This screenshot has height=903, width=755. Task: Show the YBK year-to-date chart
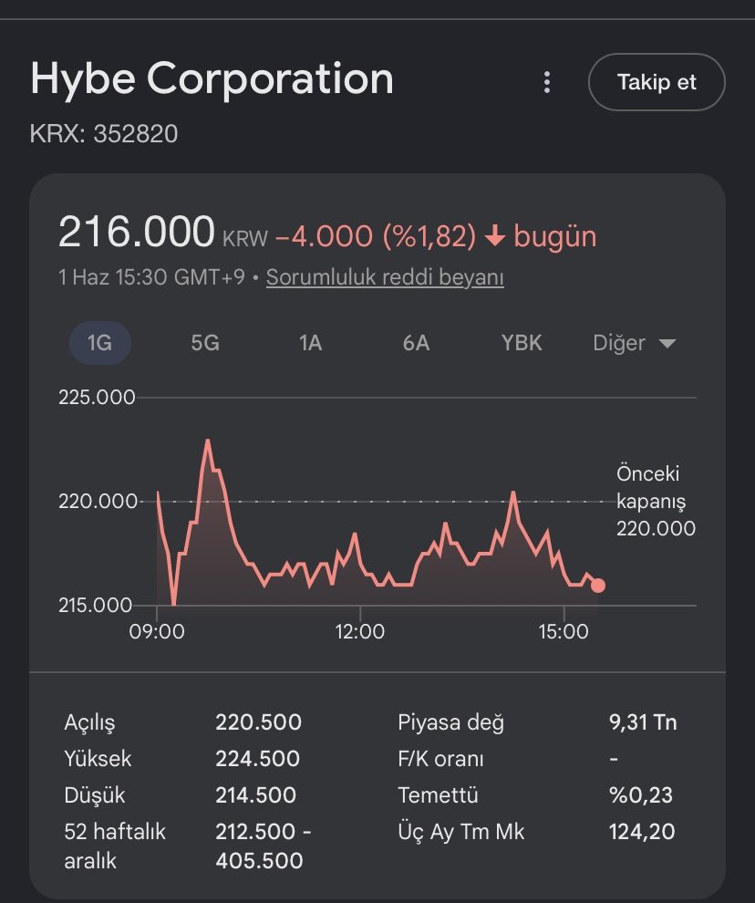click(522, 343)
